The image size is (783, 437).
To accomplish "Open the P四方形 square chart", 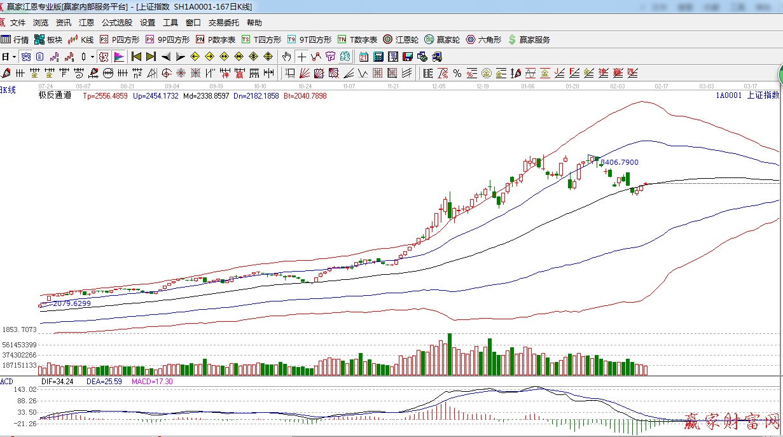I will pyautogui.click(x=120, y=39).
